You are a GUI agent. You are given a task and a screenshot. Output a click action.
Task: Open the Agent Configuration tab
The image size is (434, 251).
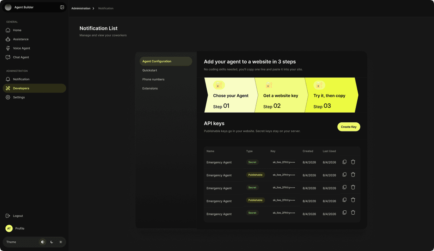coord(166,61)
